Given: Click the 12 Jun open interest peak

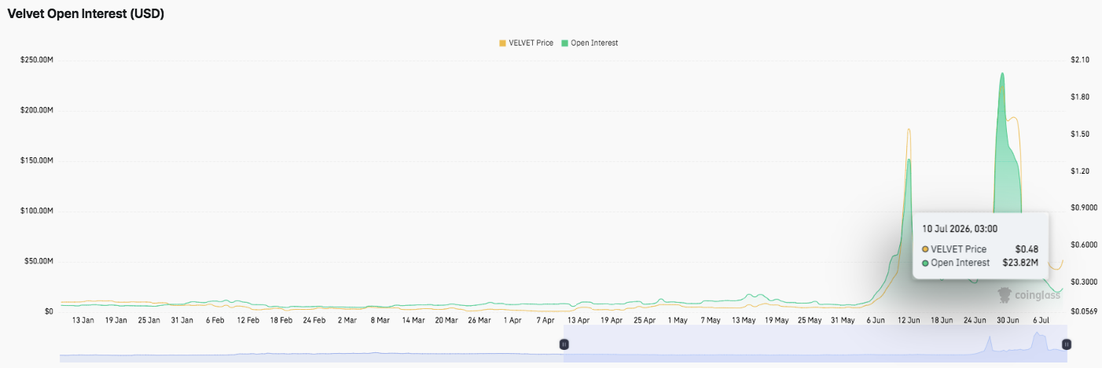Looking at the screenshot, I should [909, 160].
